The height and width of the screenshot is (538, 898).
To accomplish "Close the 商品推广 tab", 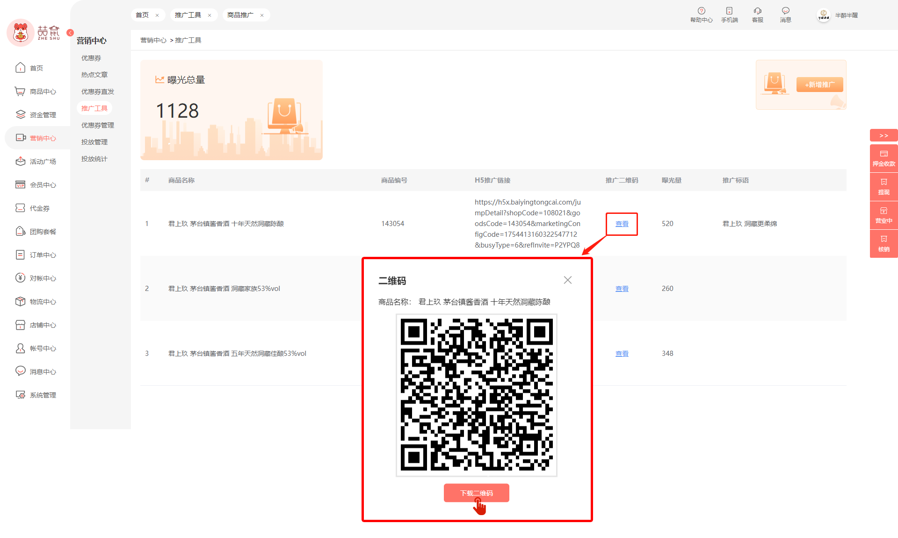I will [x=262, y=15].
